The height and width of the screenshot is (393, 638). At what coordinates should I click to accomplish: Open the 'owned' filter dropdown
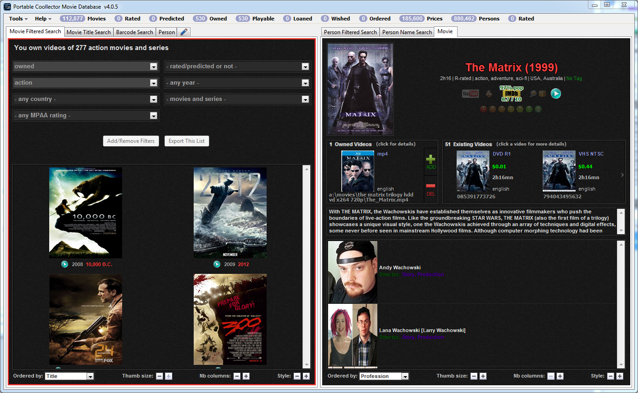coord(86,66)
